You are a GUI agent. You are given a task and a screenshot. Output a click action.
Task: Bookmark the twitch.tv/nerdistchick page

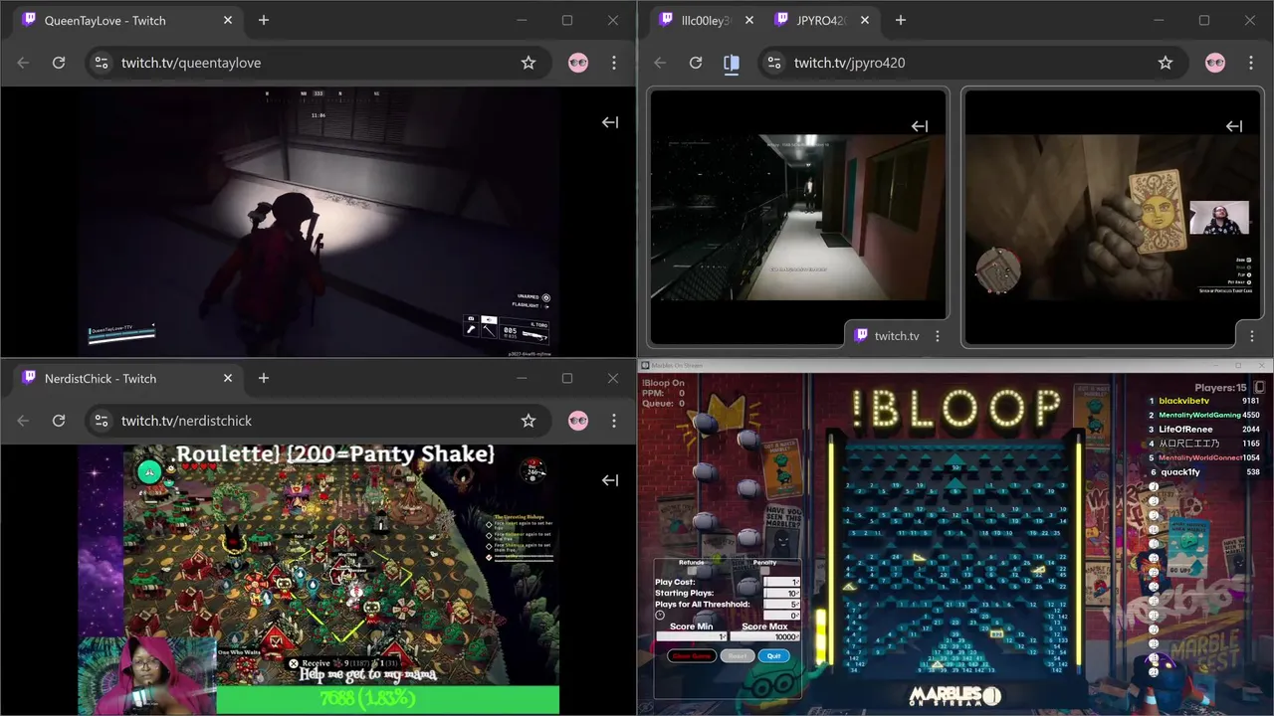pyautogui.click(x=529, y=421)
